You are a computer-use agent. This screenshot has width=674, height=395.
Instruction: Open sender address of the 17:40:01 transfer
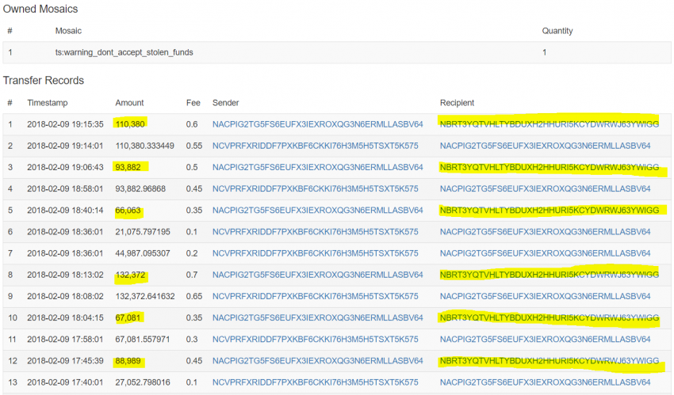coord(315,382)
